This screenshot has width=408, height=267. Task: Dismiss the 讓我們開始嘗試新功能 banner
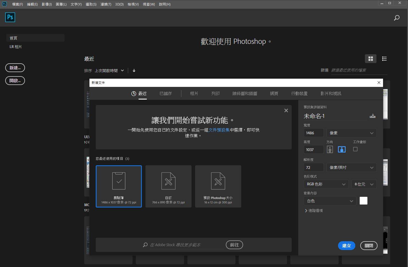coord(286,110)
